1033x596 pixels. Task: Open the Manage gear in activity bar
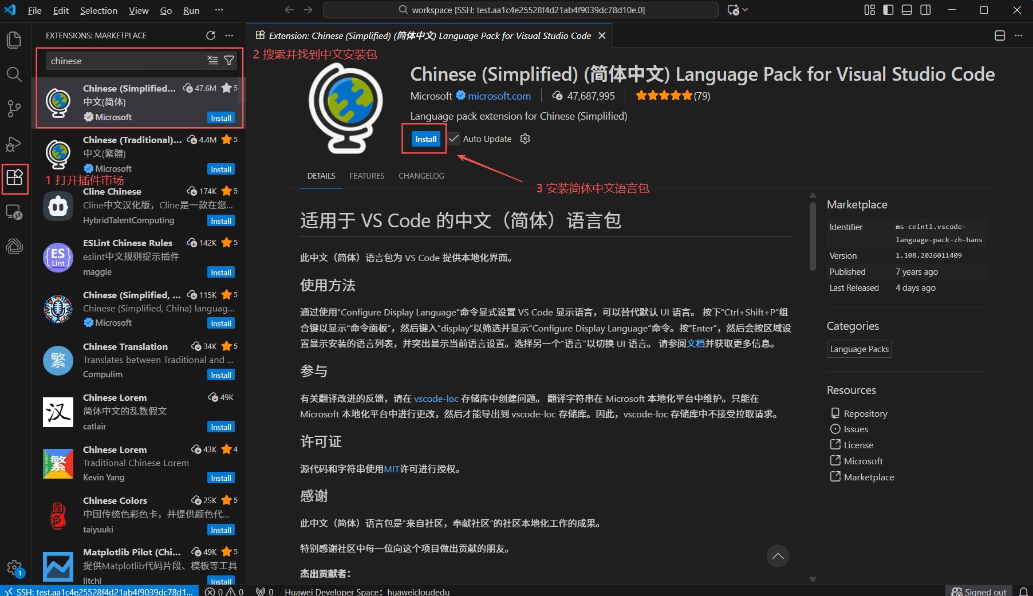pyautogui.click(x=14, y=568)
